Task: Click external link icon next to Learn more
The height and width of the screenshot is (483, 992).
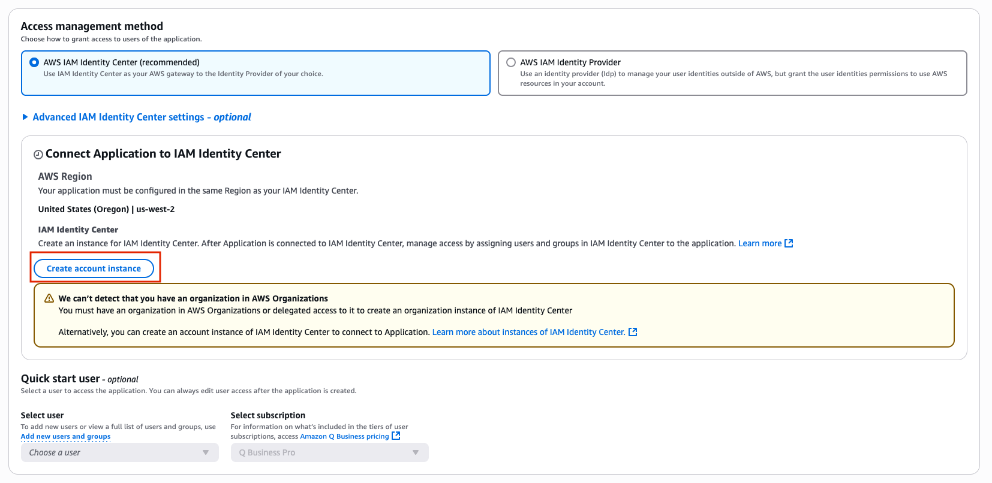Action: pyautogui.click(x=789, y=243)
